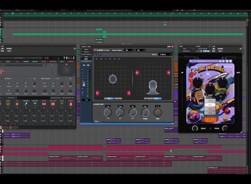The image size is (251, 184).
Task: Click the Noise knob below the pedal
Action: (225, 128)
